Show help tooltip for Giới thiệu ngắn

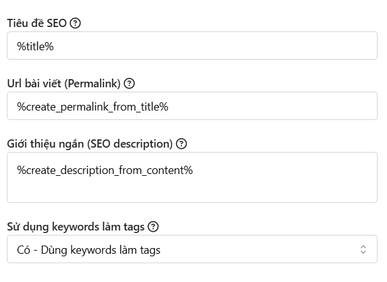(182, 144)
